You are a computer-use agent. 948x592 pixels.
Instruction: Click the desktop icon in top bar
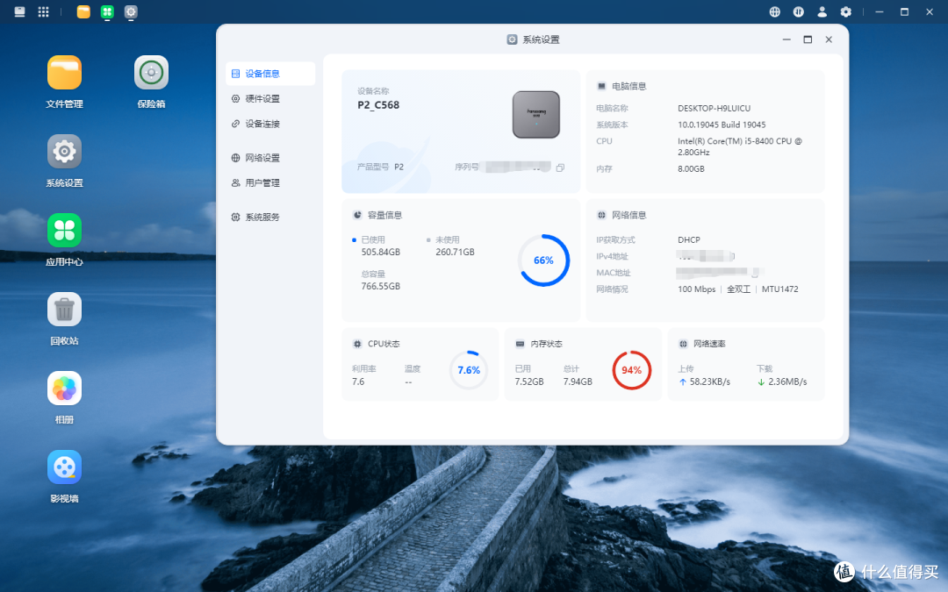[x=20, y=11]
